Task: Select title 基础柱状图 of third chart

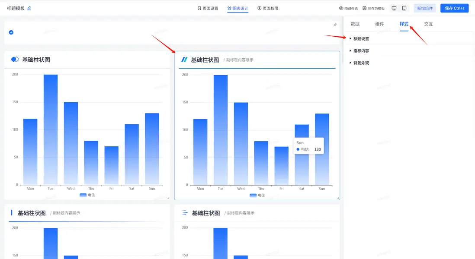Action: click(32, 213)
